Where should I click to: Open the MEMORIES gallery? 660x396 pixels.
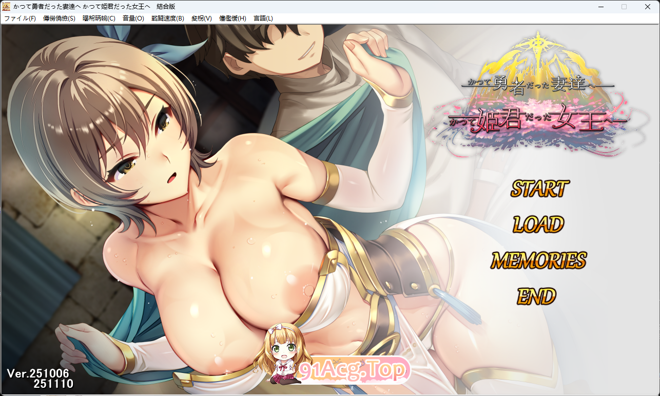538,260
